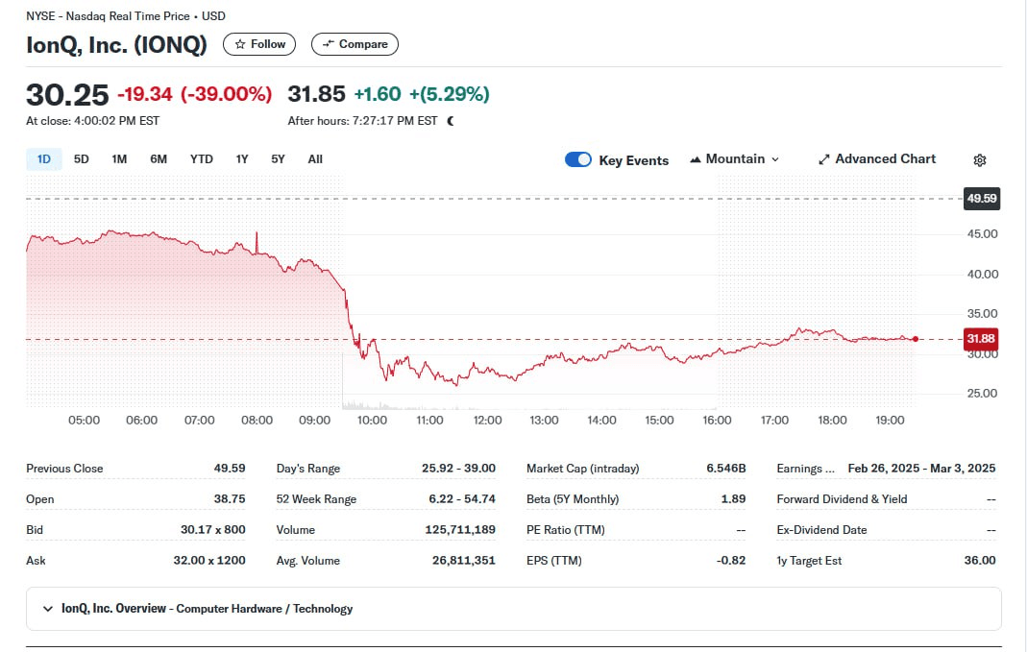The width and height of the screenshot is (1027, 652).
Task: Show the All time chart range
Action: [315, 159]
